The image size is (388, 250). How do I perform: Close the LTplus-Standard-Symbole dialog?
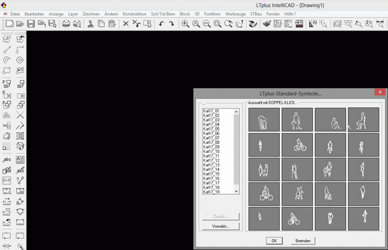(x=380, y=92)
